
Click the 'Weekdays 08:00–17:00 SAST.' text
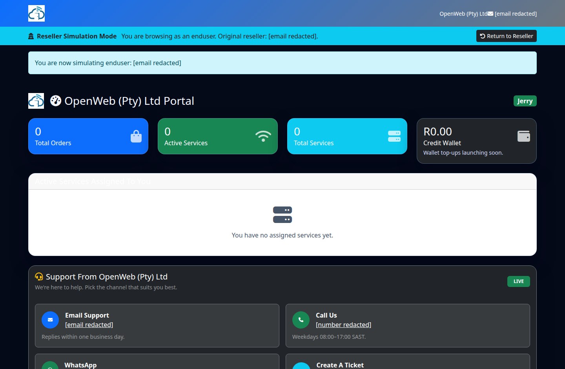click(329, 337)
